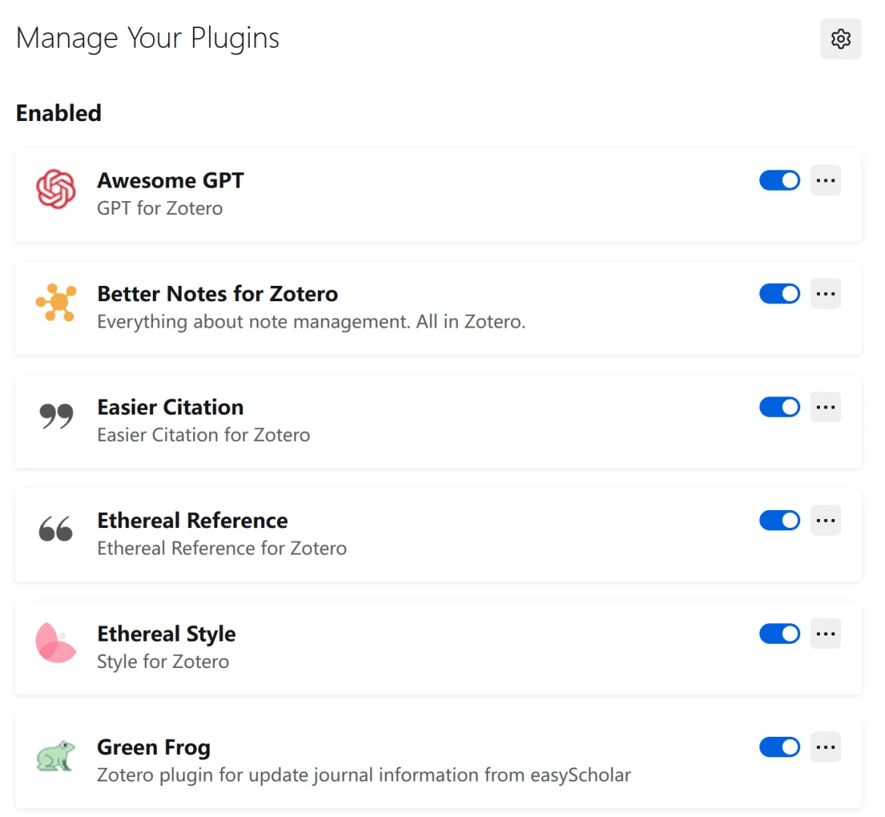885x817 pixels.
Task: Click the Easier Citation quote-mark icon
Action: coord(56,415)
